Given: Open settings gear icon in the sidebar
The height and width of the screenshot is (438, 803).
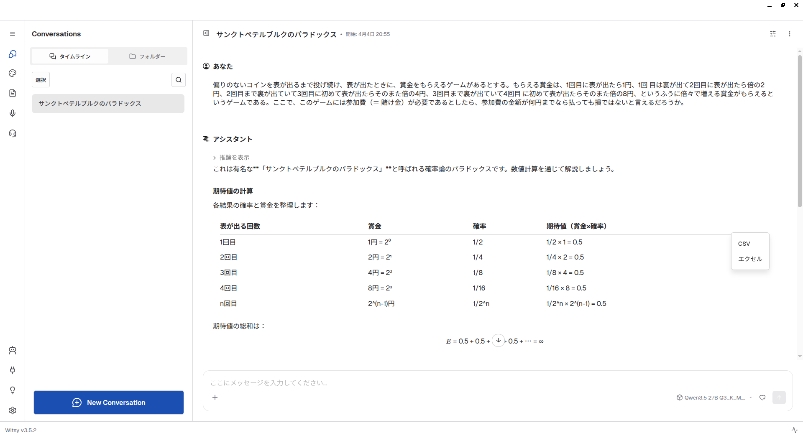Looking at the screenshot, I should point(13,410).
